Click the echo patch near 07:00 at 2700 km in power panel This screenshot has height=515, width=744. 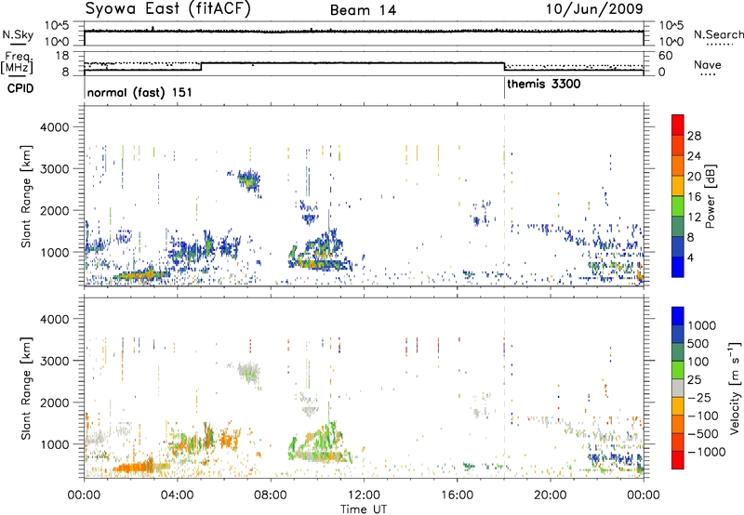coord(248,180)
